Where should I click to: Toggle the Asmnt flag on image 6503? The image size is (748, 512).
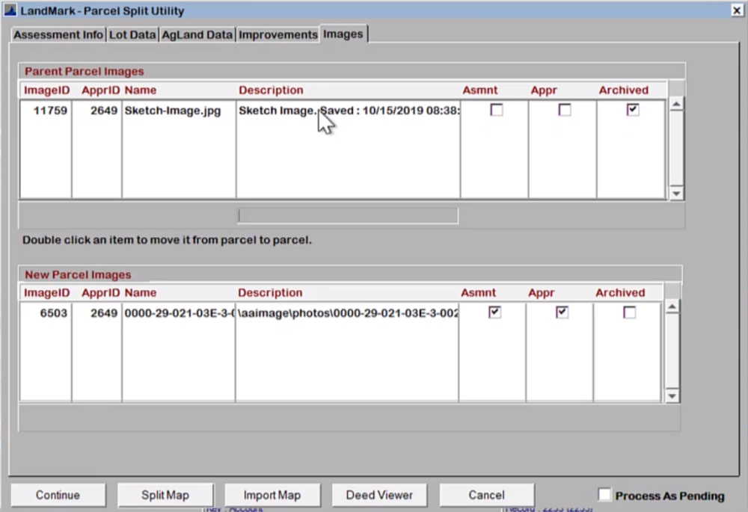coord(494,312)
